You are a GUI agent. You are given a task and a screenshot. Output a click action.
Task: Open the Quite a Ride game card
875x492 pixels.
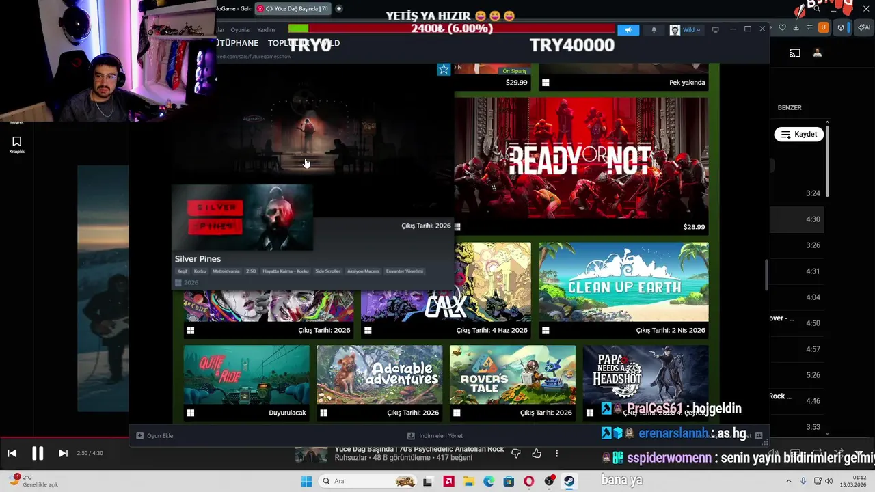click(246, 383)
